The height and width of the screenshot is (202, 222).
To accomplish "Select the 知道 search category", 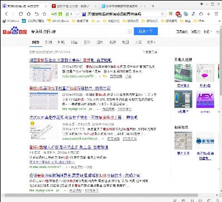I will point(74,42).
